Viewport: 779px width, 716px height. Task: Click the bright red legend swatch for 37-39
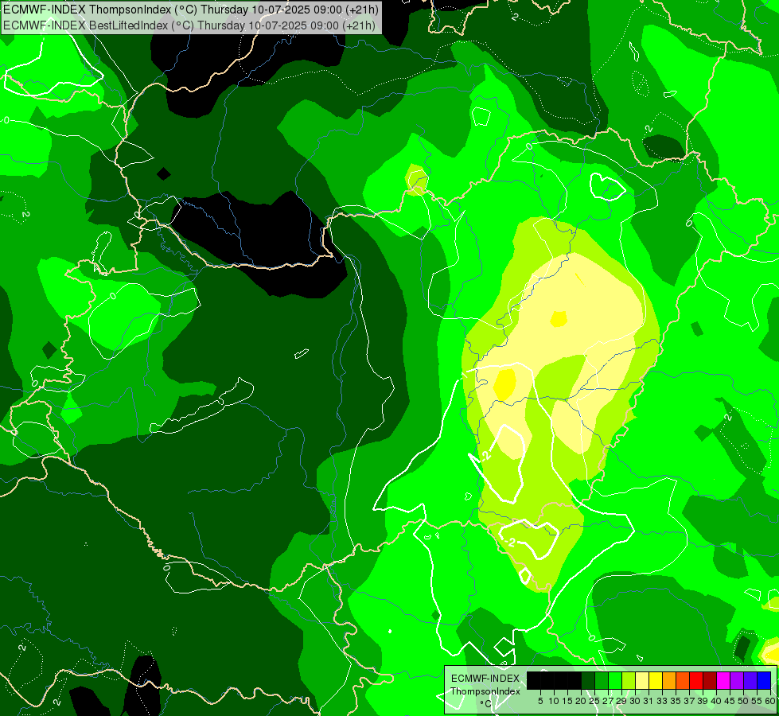(696, 681)
